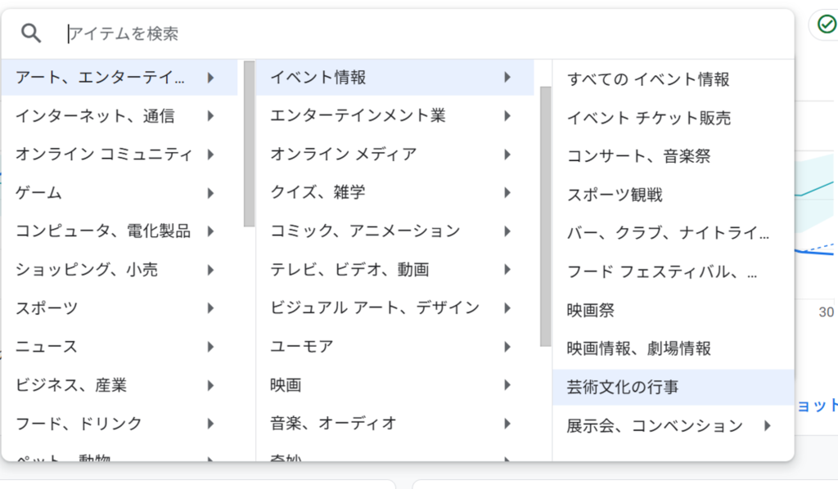
Task: Click the second column scrollbar thumb
Action: [x=545, y=216]
